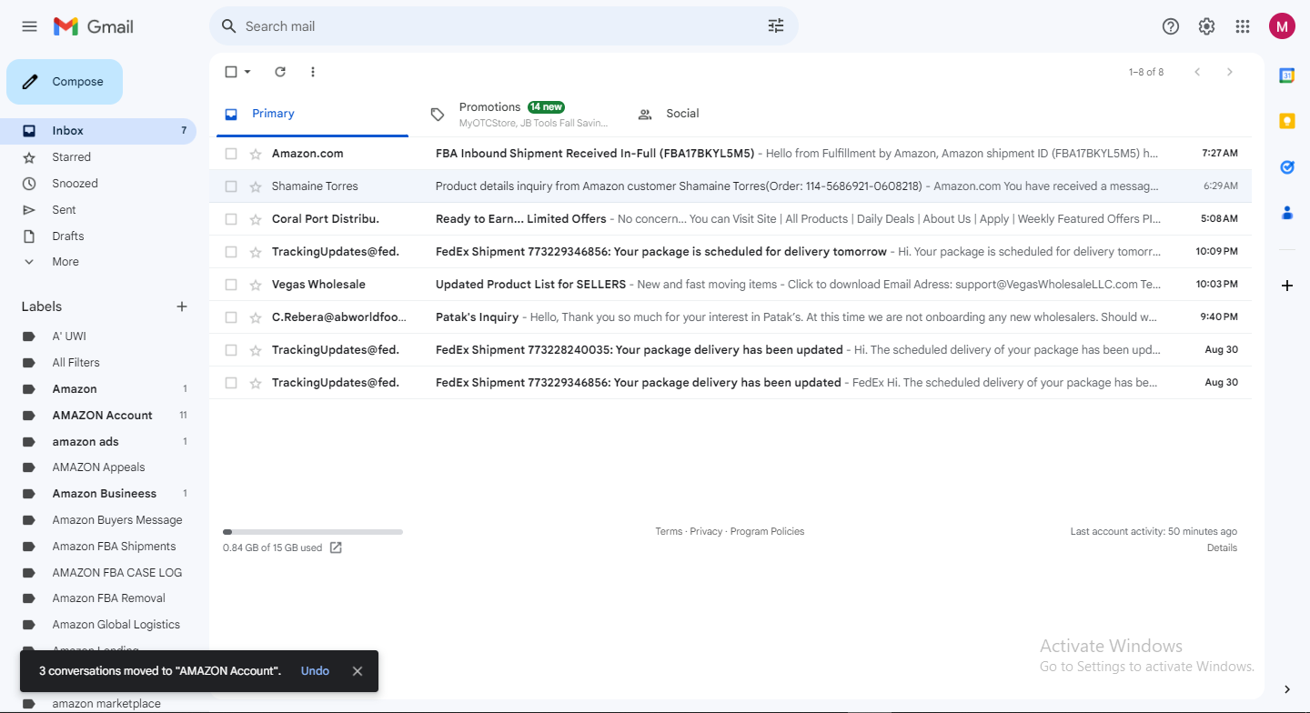Open the Settings gear icon
The width and height of the screenshot is (1310, 713).
(1206, 26)
